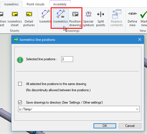Activate the Split points tool
The height and width of the screenshot is (134, 147).
coord(101,18)
